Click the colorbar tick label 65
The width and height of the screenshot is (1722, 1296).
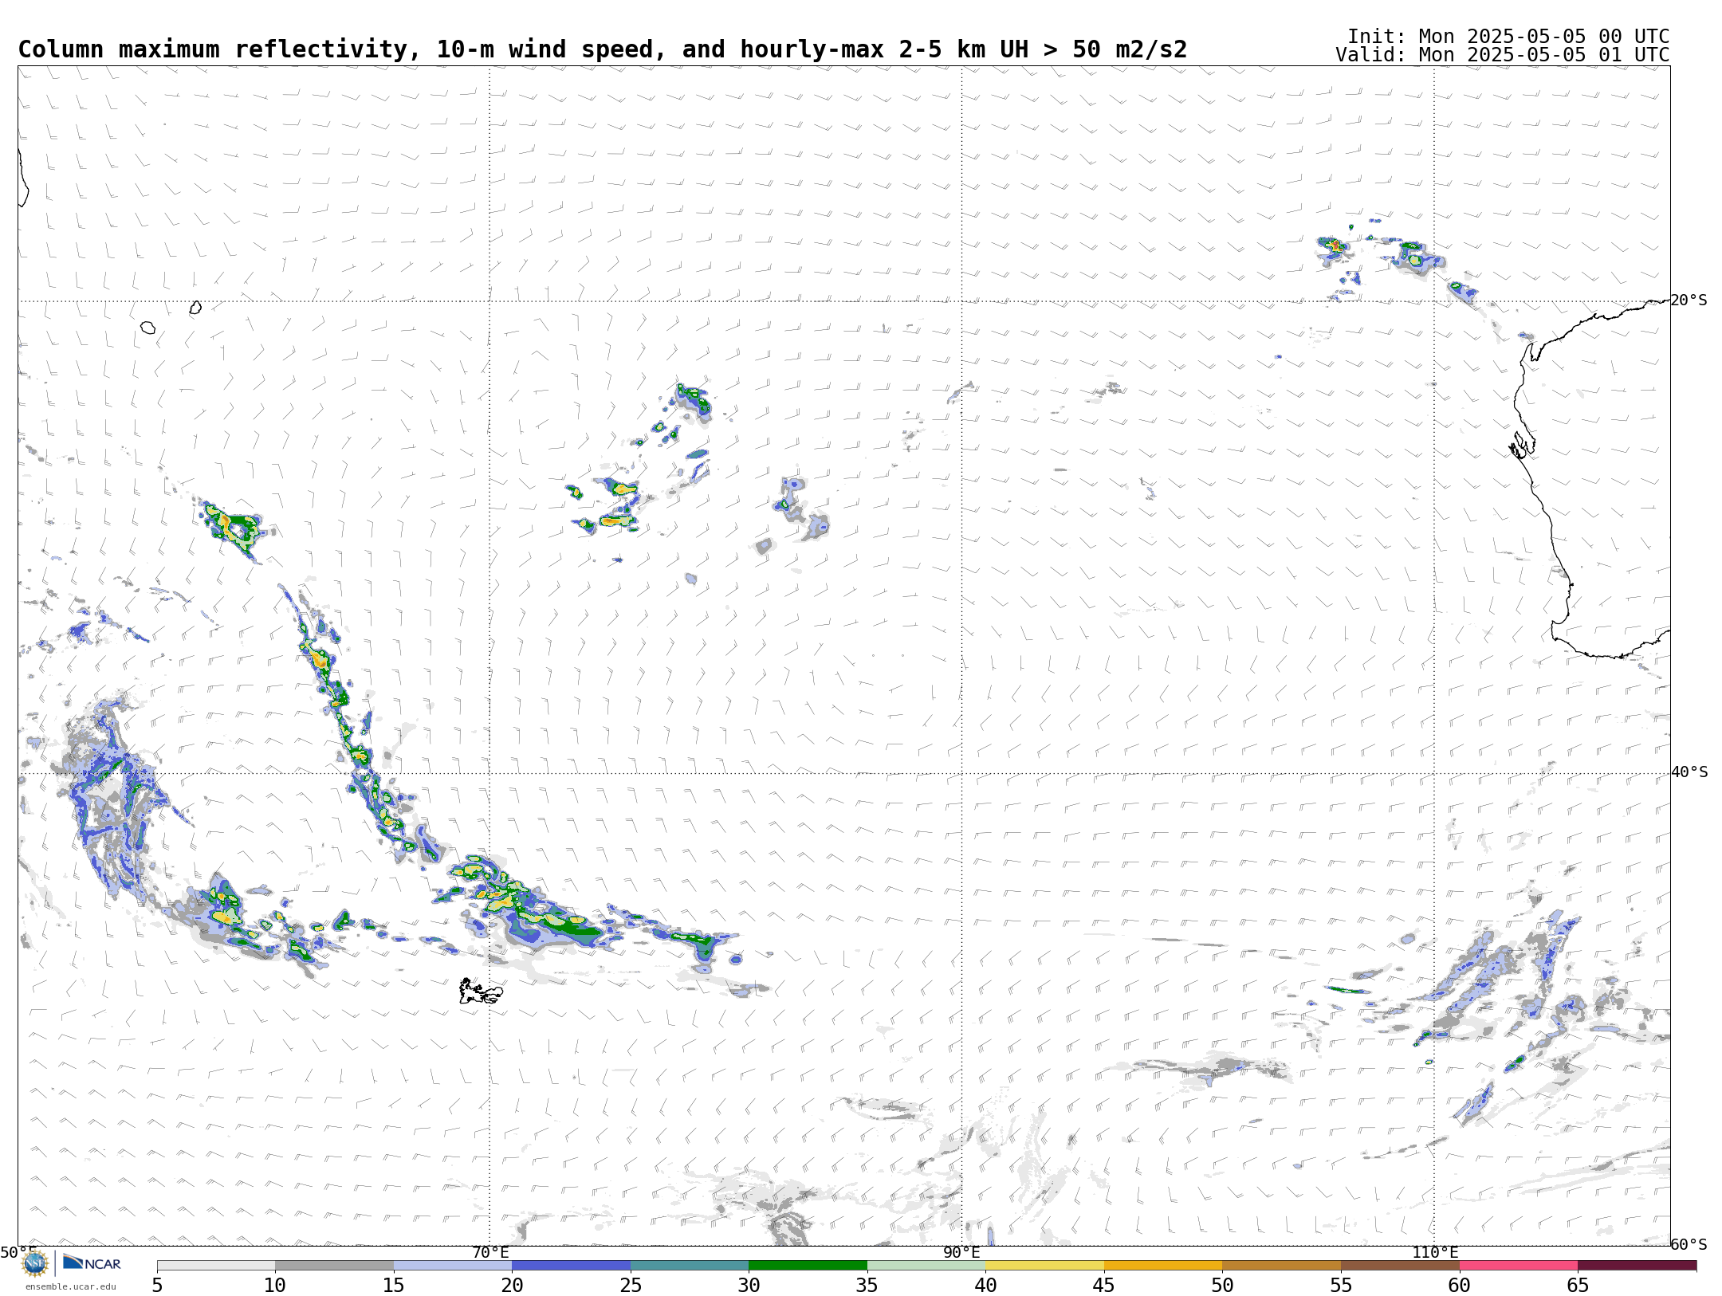point(1578,1285)
